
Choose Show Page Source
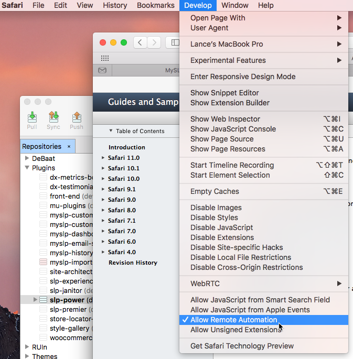point(264,139)
